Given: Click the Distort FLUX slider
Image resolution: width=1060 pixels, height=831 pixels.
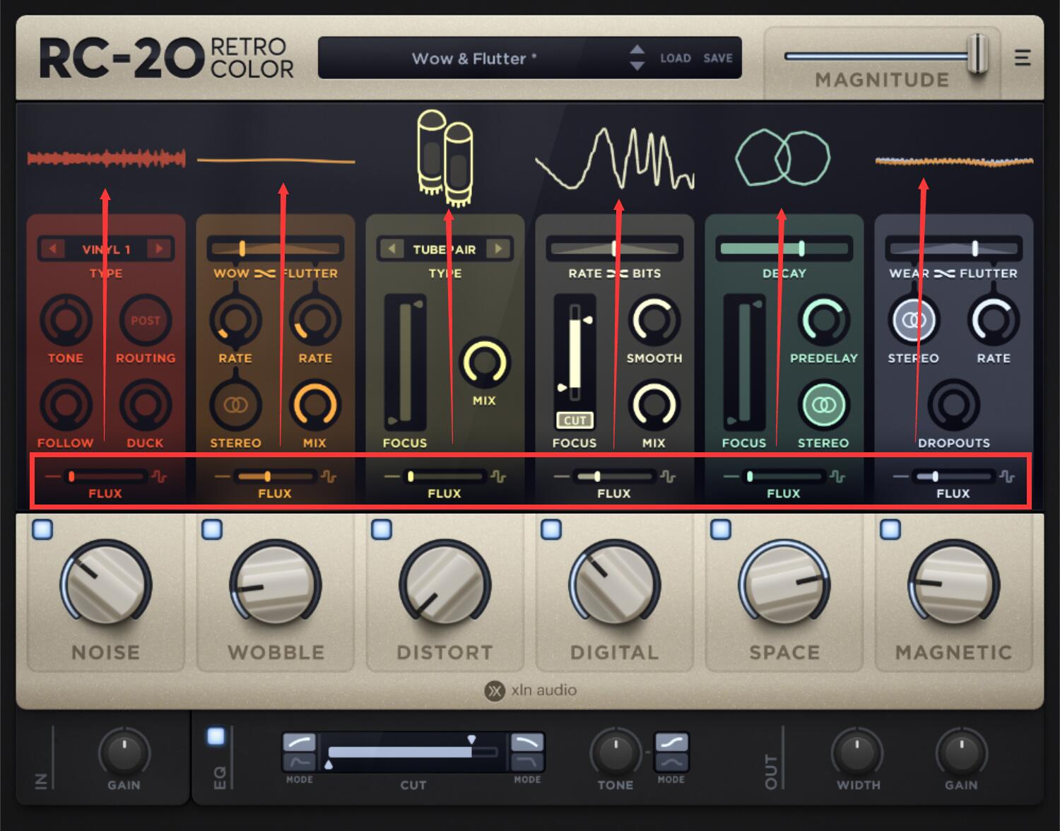Looking at the screenshot, I should pyautogui.click(x=444, y=476).
